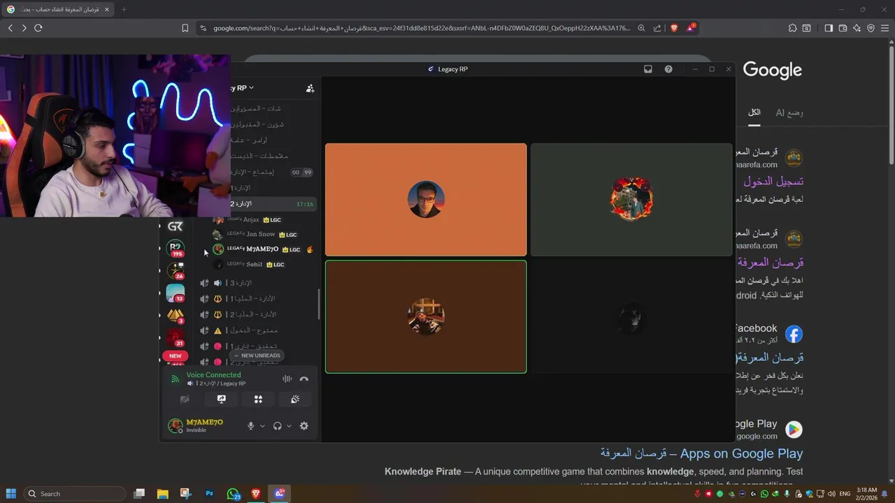Viewport: 895px width, 503px height.
Task: Open the activities launcher icon
Action: (258, 400)
